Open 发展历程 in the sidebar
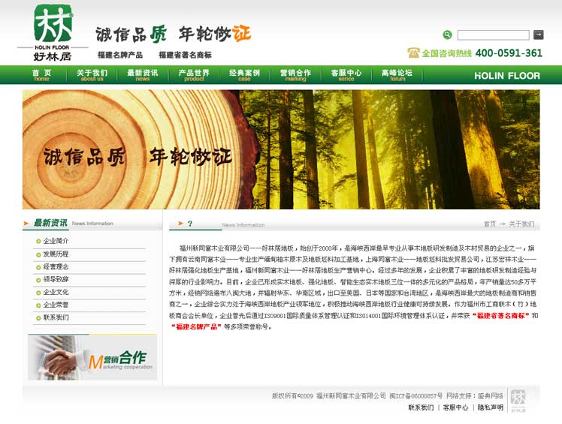 click(x=56, y=254)
